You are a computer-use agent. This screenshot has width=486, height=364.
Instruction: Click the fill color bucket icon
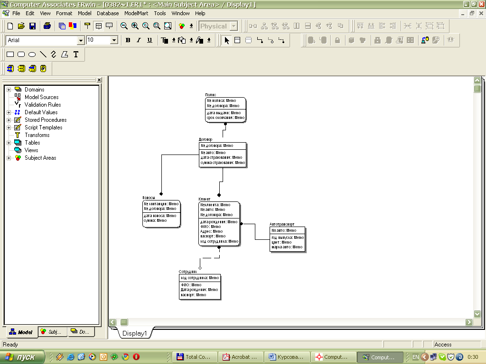[x=182, y=40]
